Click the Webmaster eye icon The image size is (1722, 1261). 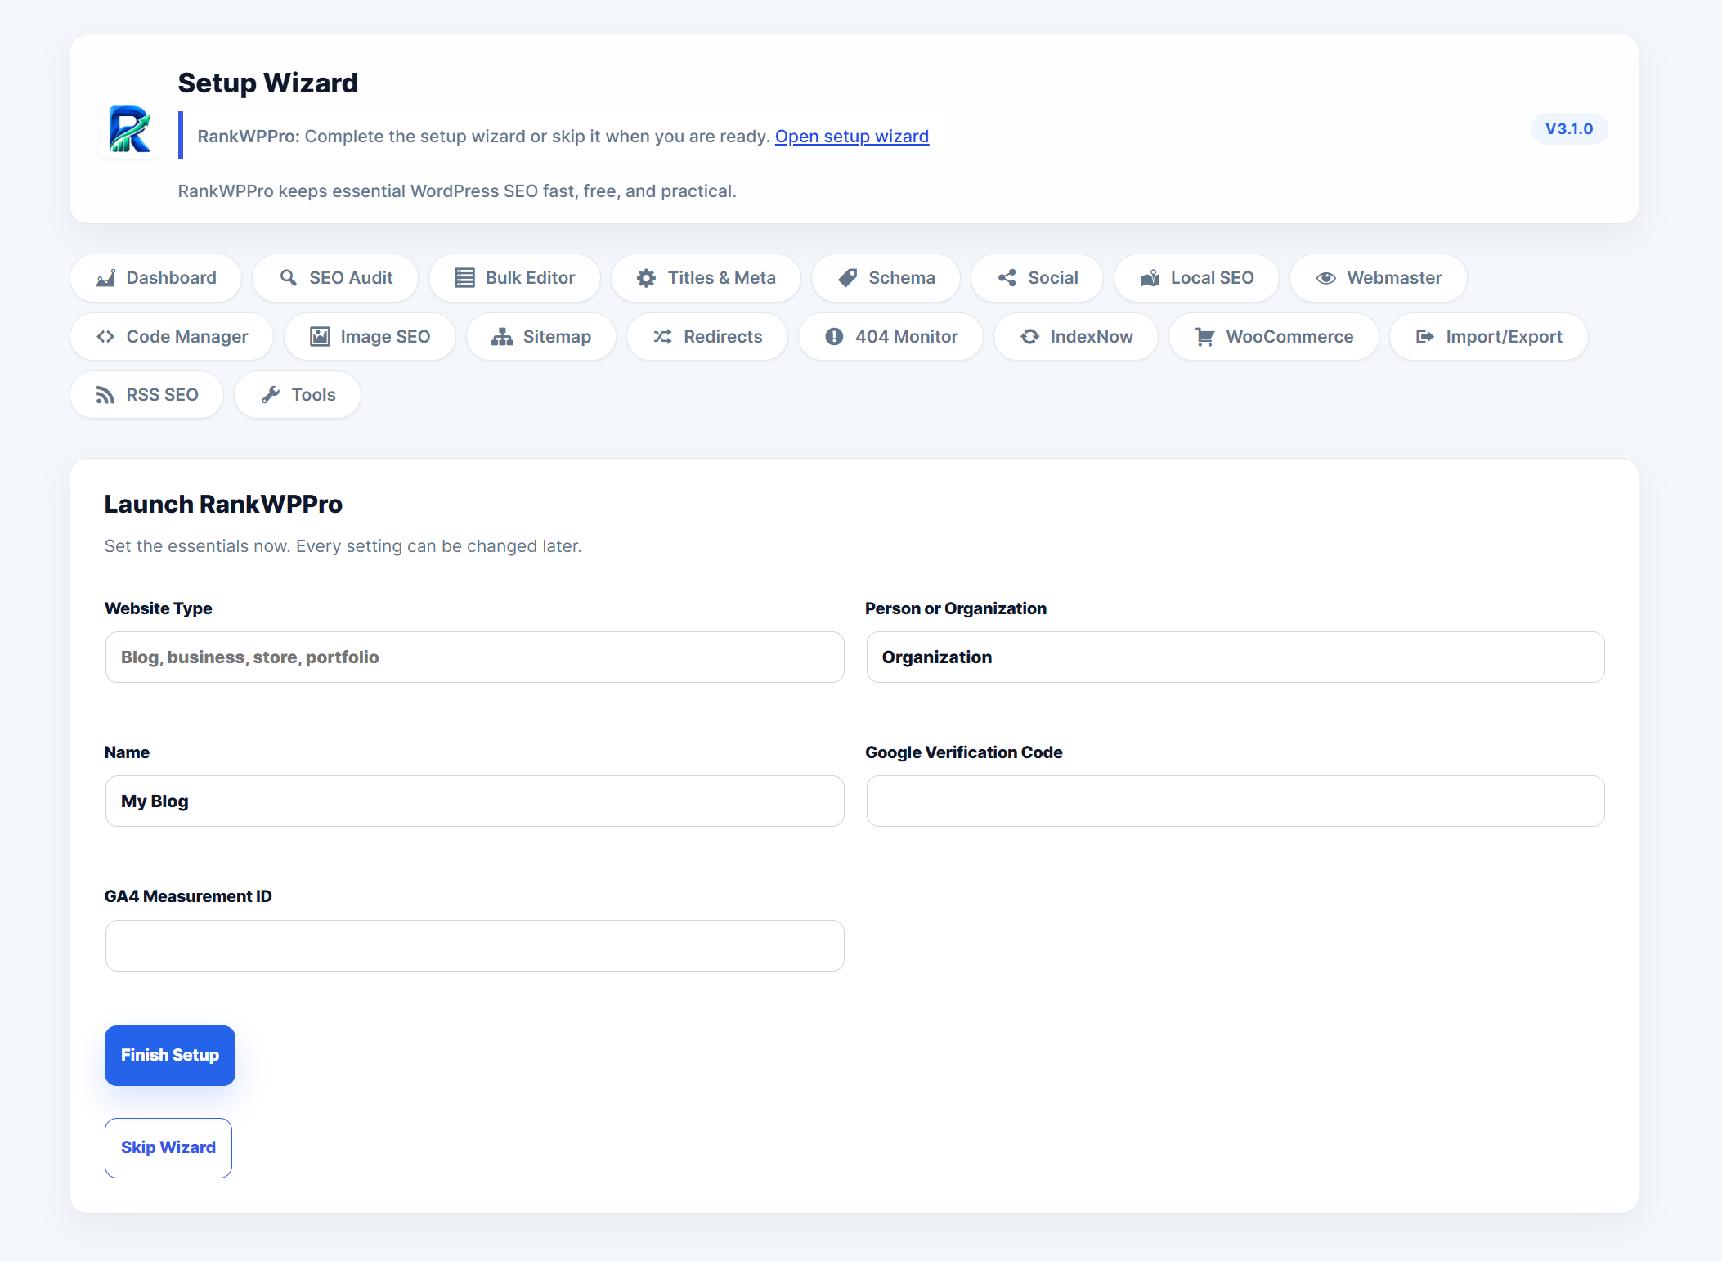click(1326, 278)
